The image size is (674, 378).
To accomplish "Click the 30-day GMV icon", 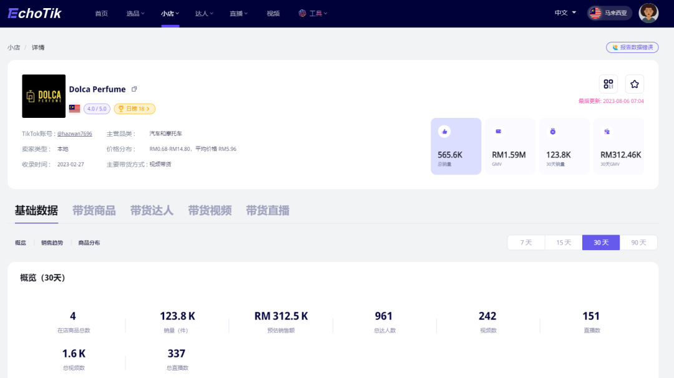I will pyautogui.click(x=607, y=132).
